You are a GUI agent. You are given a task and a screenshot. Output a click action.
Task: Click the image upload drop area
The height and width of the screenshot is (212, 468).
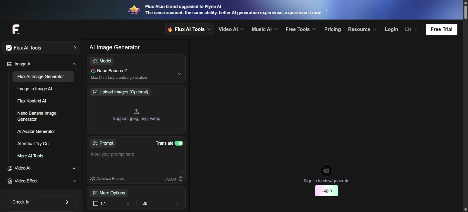[x=136, y=115]
